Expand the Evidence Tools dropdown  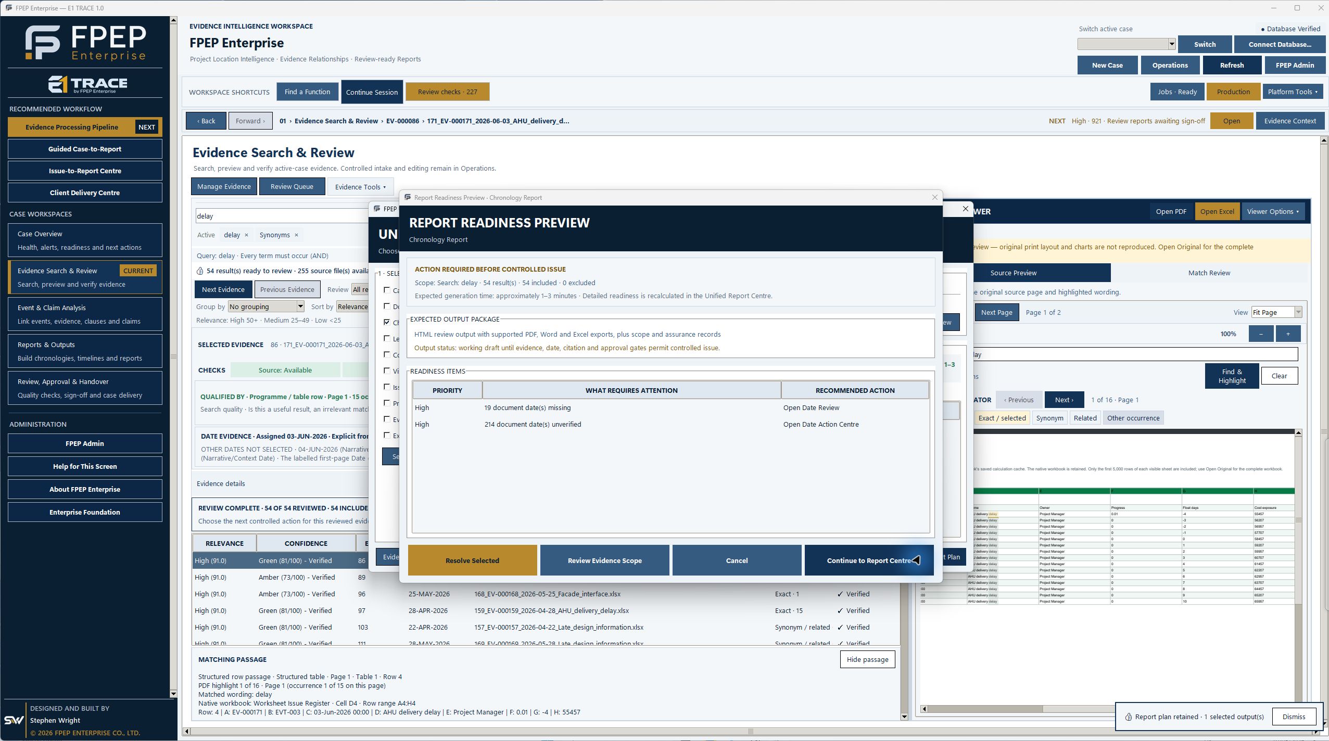(360, 187)
